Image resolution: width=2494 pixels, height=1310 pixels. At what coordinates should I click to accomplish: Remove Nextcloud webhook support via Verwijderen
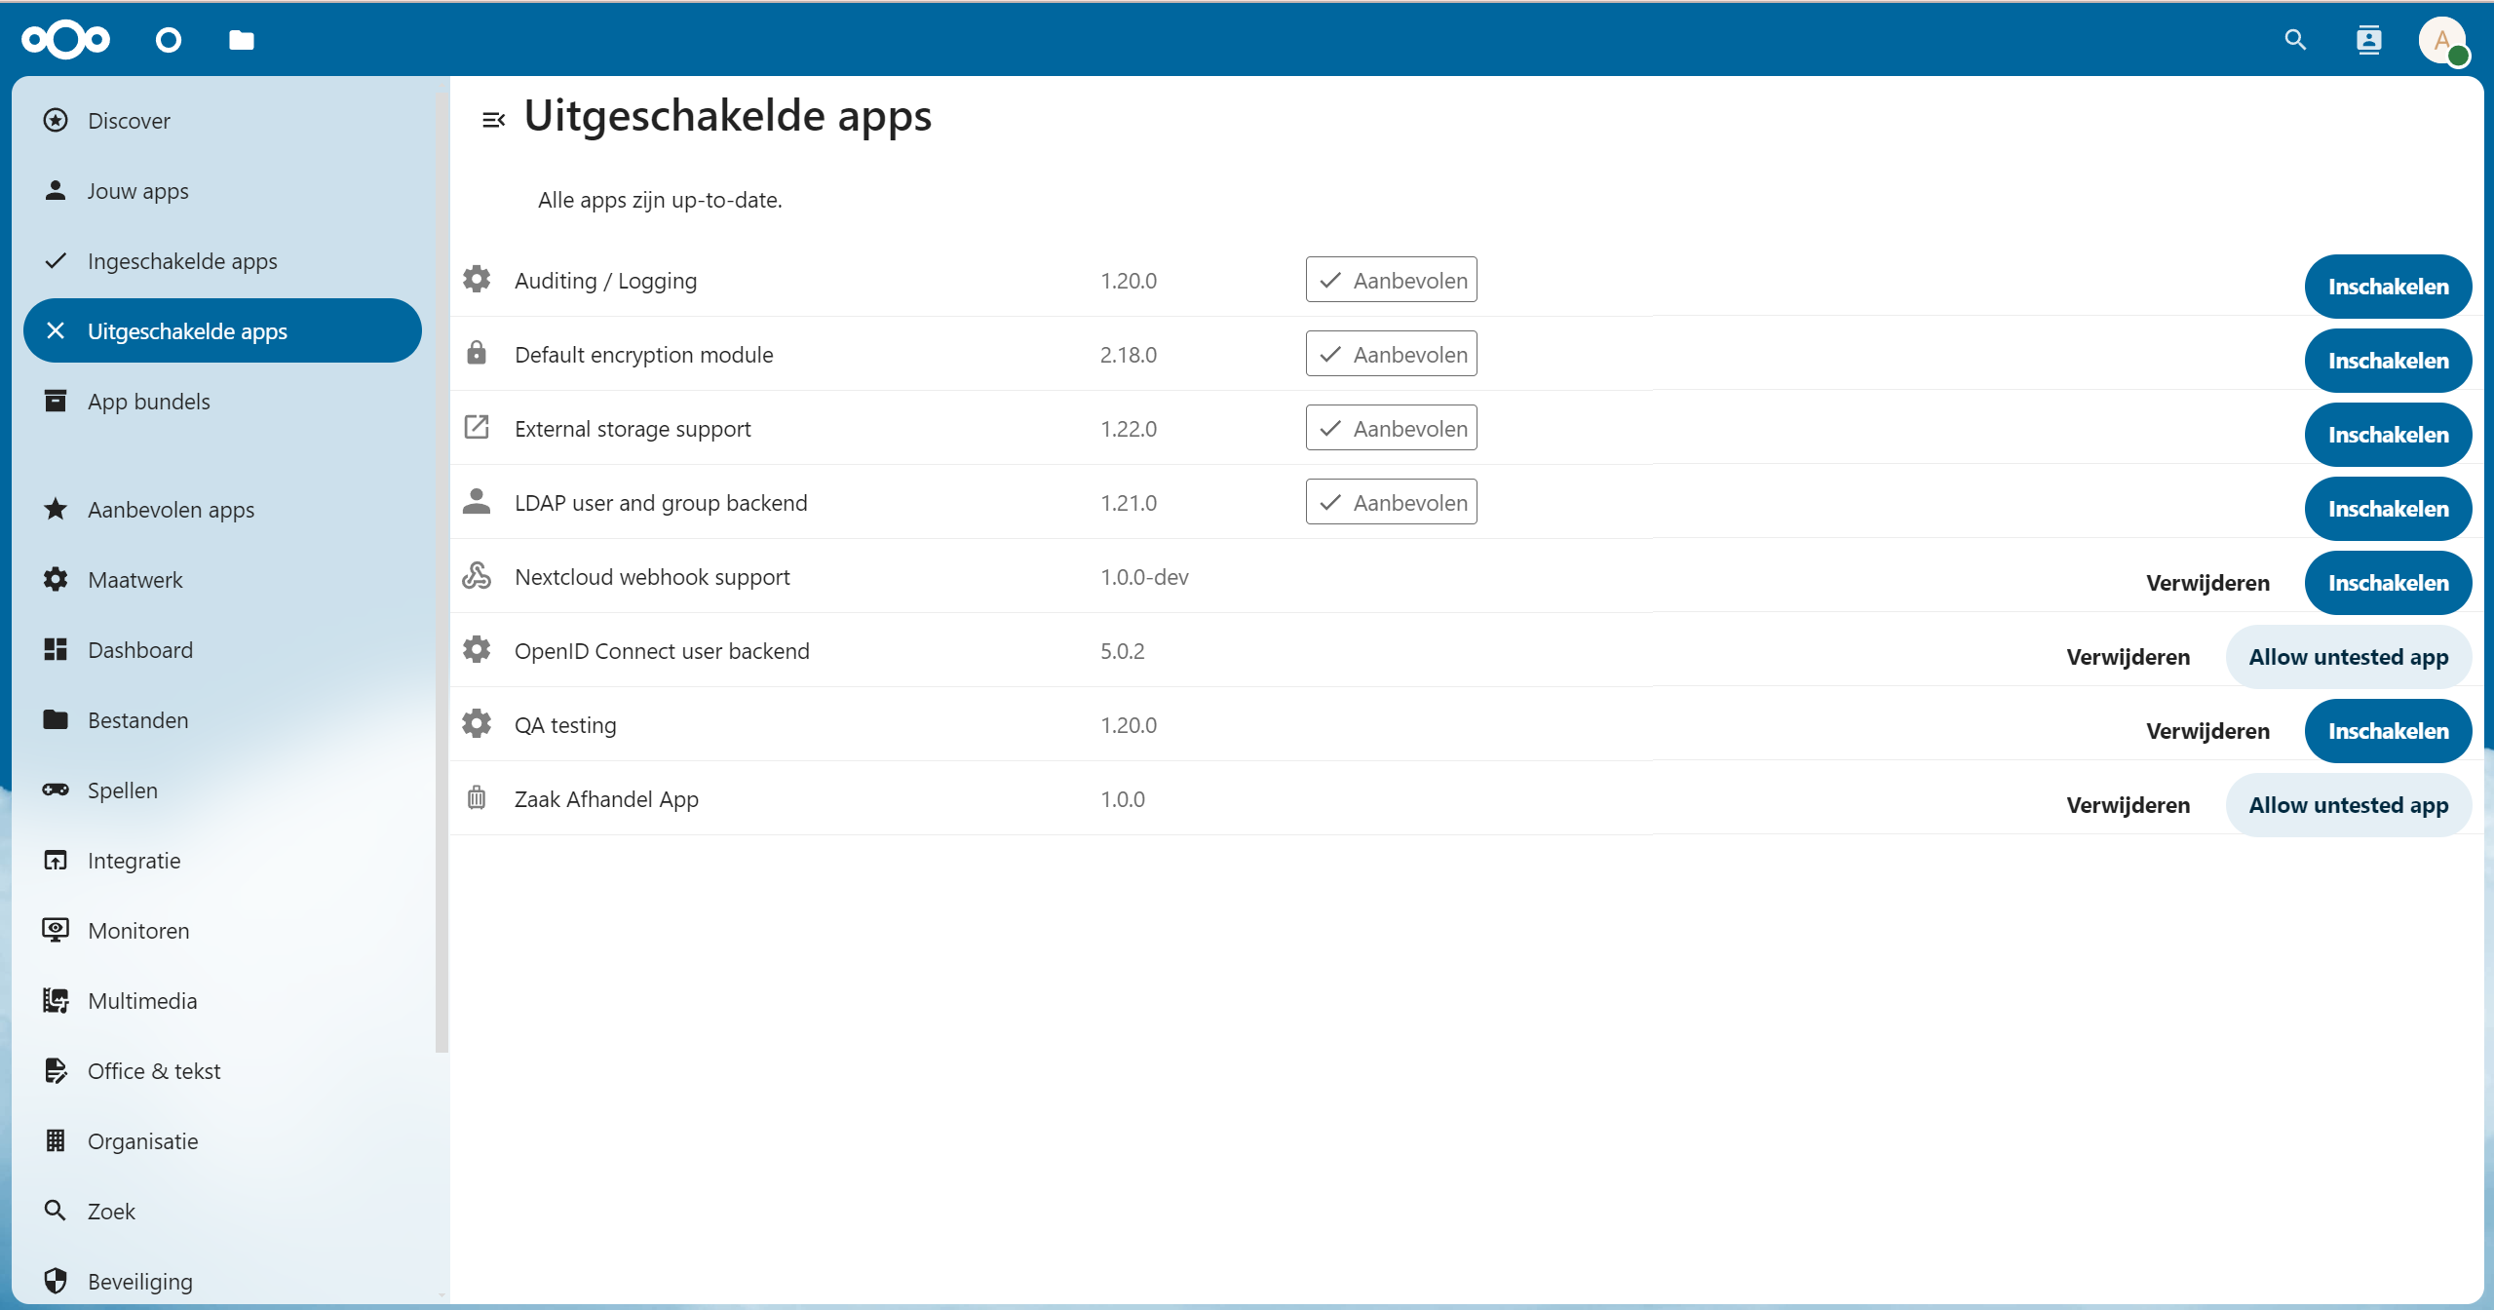pyautogui.click(x=2207, y=583)
